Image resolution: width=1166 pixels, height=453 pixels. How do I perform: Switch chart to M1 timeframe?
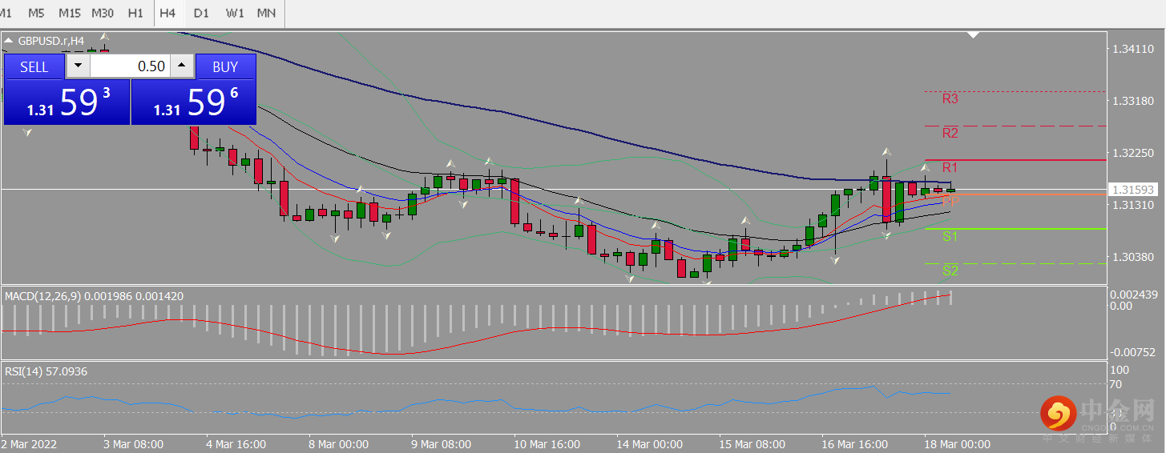[x=6, y=14]
